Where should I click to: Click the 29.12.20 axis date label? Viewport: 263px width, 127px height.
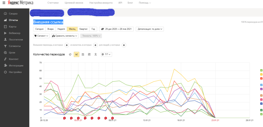[44, 120]
